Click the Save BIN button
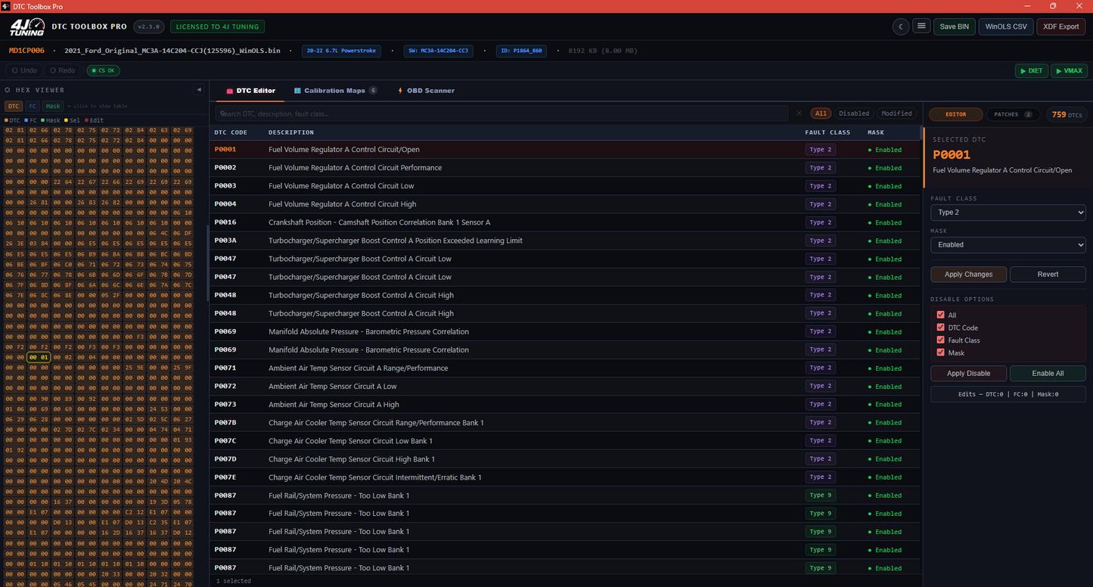 pos(955,26)
